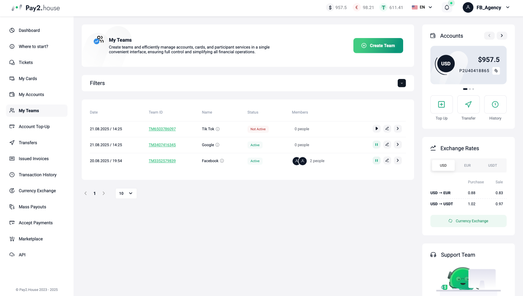Open team ID TM6503786097 link
The width and height of the screenshot is (523, 296).
(x=162, y=129)
